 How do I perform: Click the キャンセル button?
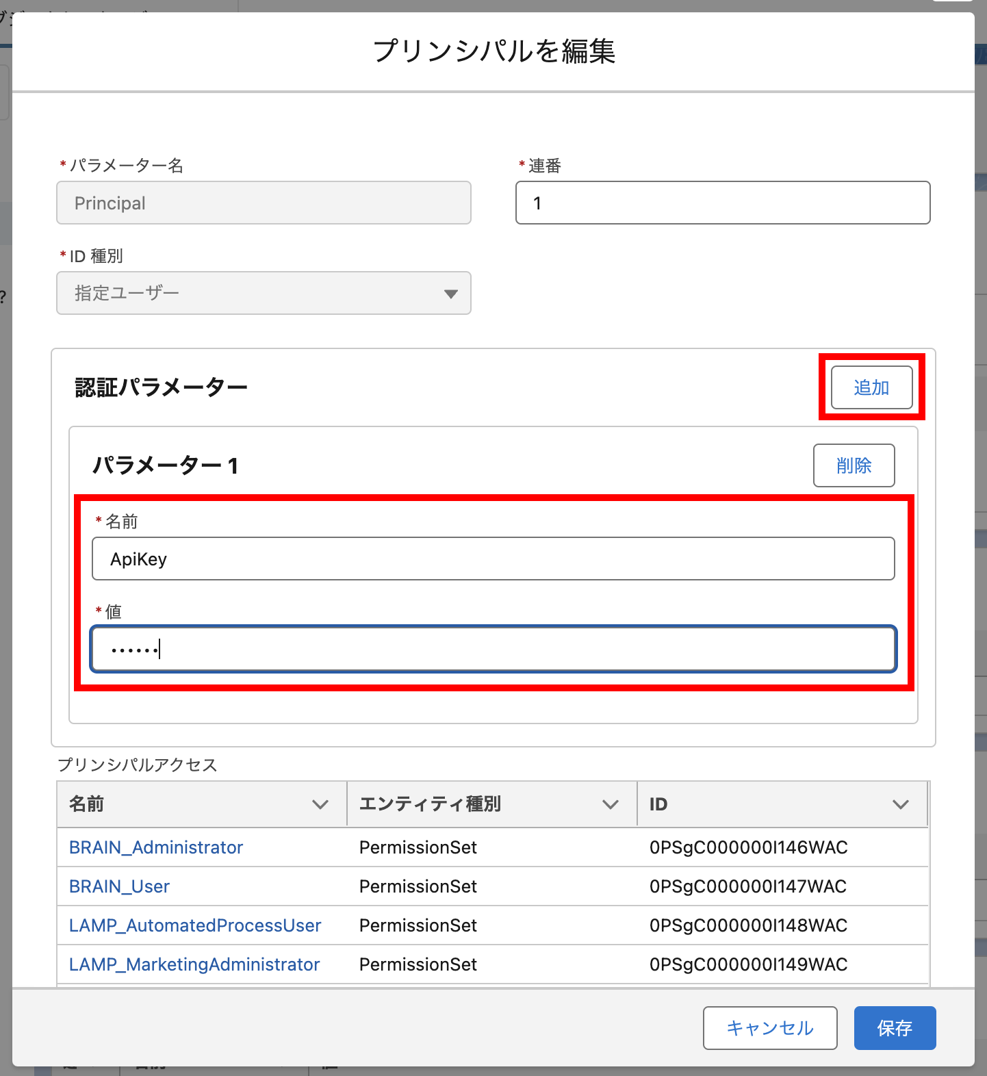point(769,1027)
